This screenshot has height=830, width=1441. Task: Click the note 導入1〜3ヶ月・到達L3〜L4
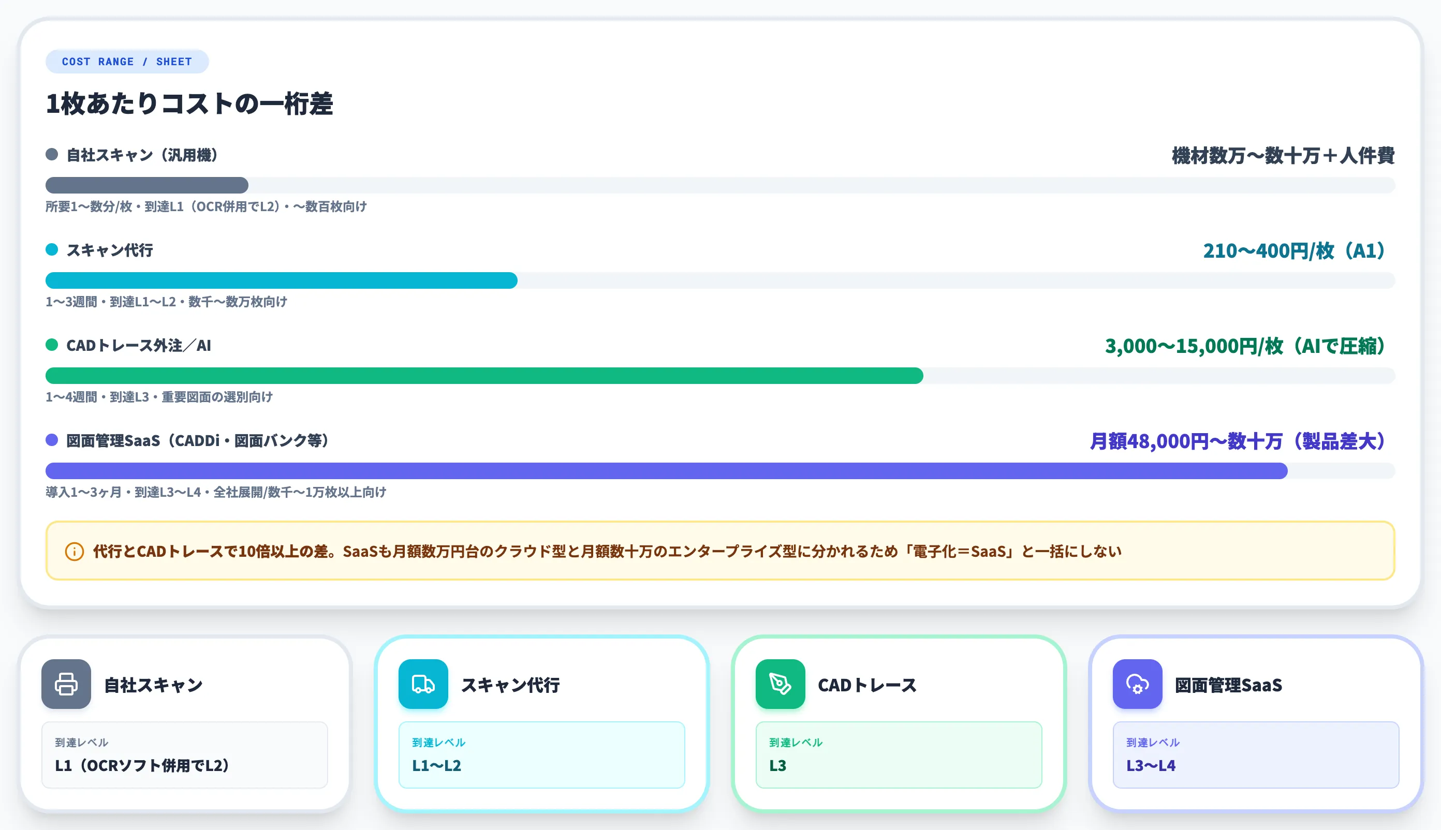click(x=215, y=492)
